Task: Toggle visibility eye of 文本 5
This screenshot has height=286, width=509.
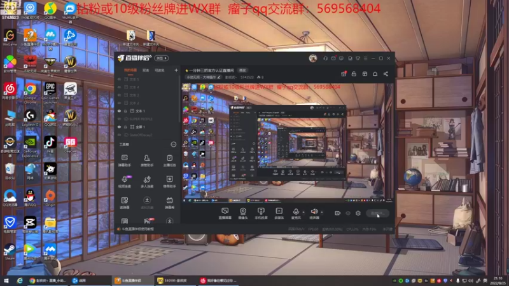Action: pyautogui.click(x=119, y=79)
